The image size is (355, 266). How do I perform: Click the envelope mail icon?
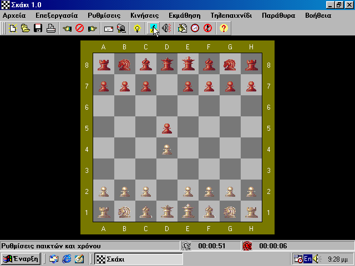[x=109, y=28]
